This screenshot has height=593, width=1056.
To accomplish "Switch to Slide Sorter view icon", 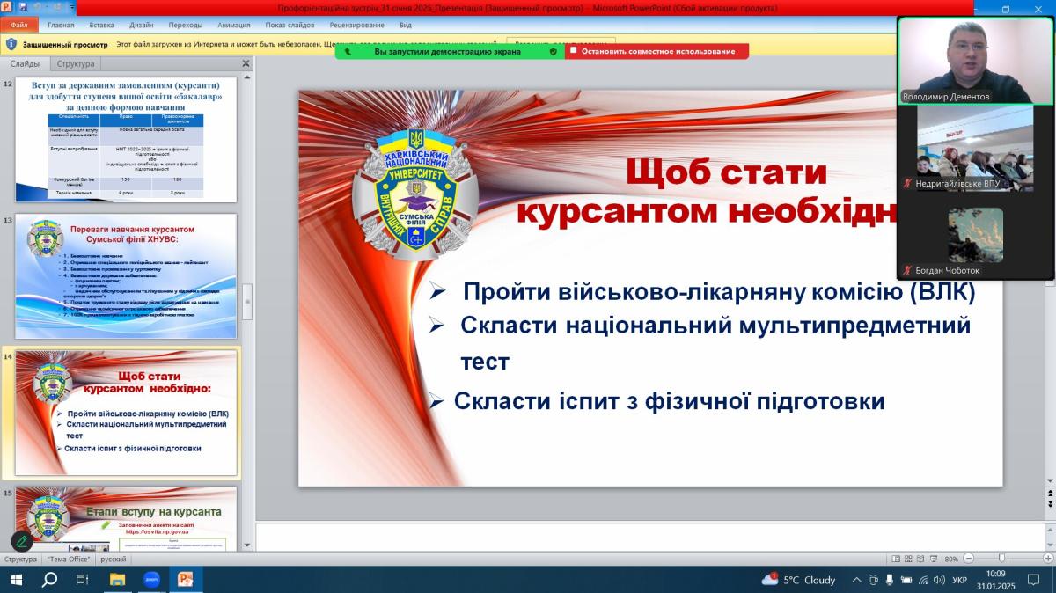I will click(909, 559).
